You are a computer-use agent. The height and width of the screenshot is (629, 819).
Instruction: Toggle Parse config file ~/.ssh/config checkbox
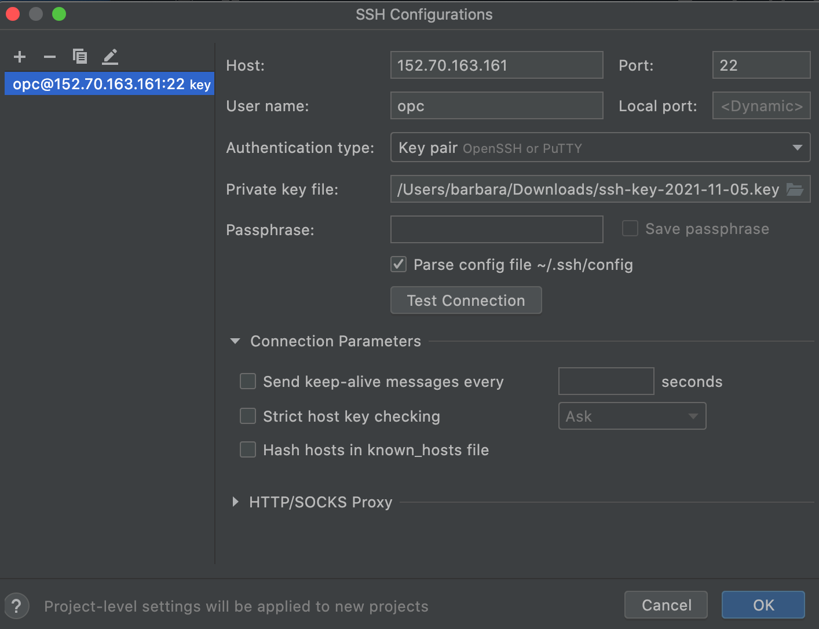click(398, 265)
